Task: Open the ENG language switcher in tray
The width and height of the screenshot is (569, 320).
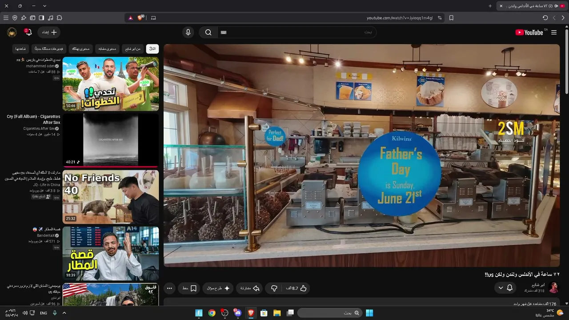Action: (44, 313)
